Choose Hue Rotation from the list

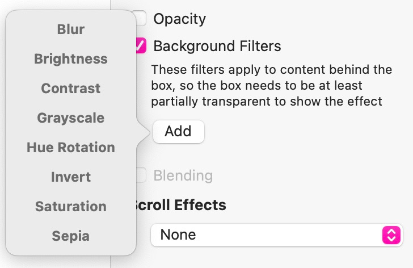click(71, 148)
